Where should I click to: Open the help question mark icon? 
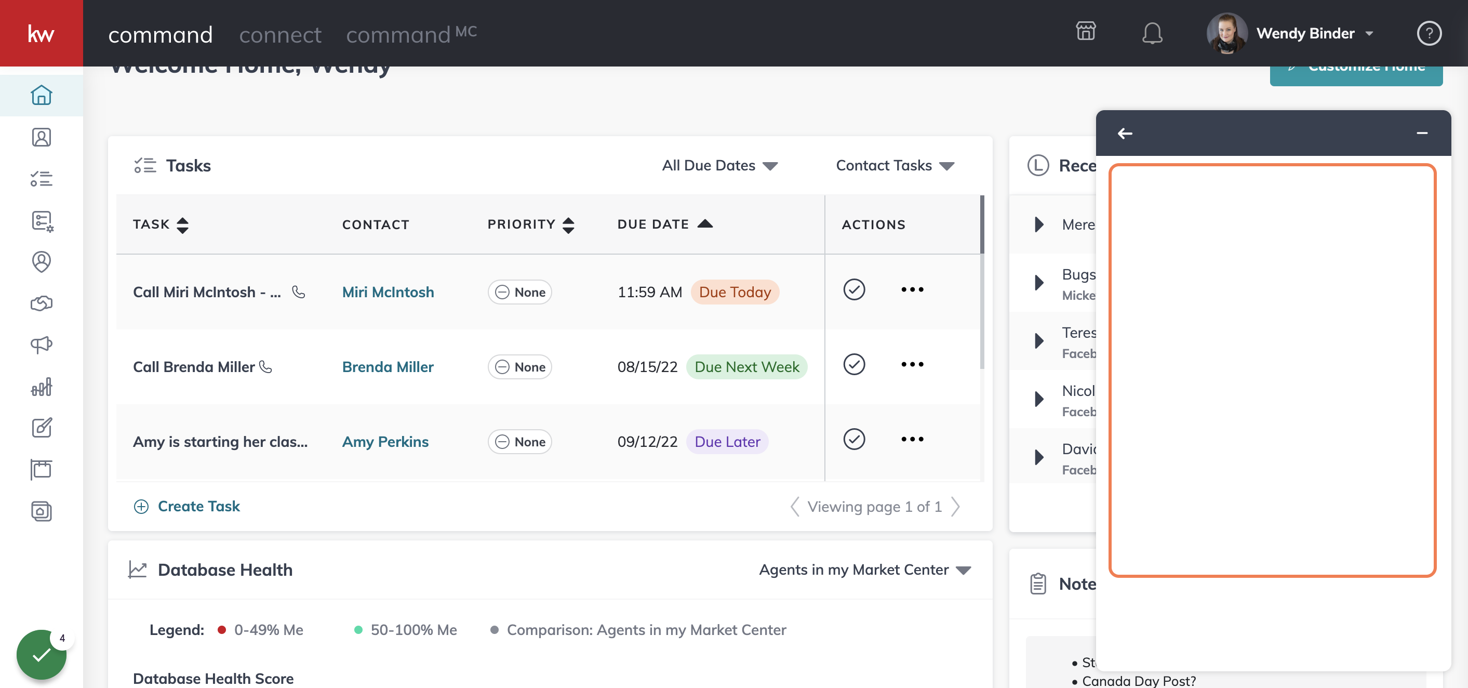pyautogui.click(x=1429, y=33)
